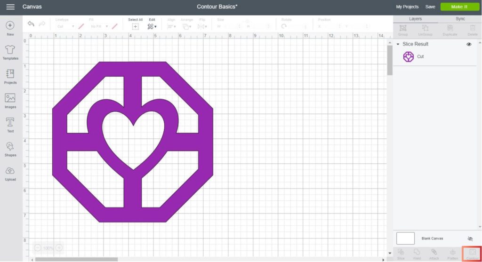Open the hamburger main menu
The image size is (482, 262).
click(x=10, y=7)
